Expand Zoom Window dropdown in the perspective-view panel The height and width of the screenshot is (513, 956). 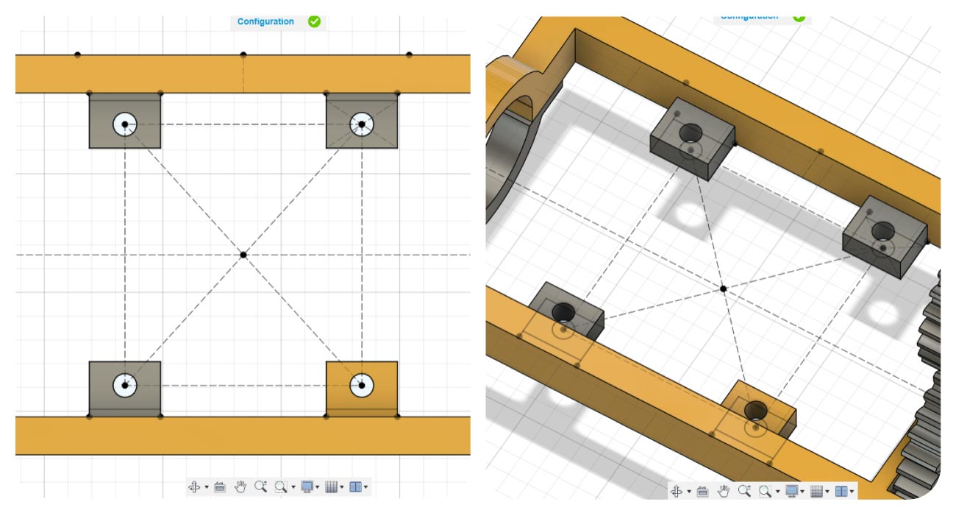tap(778, 492)
